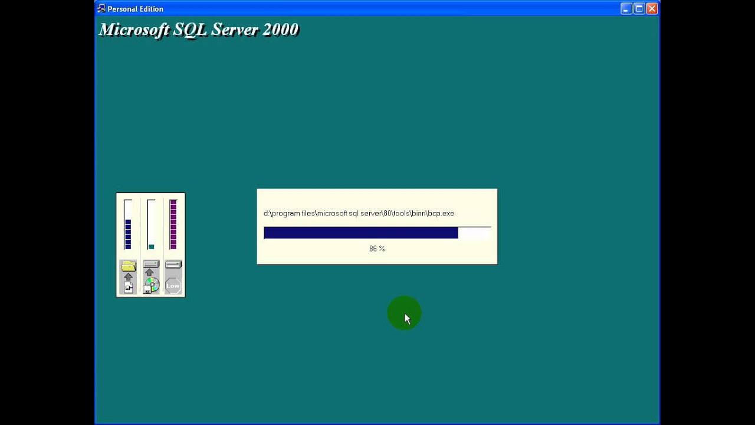Click the bcp.exe file path text
This screenshot has width=755, height=425.
click(x=359, y=213)
